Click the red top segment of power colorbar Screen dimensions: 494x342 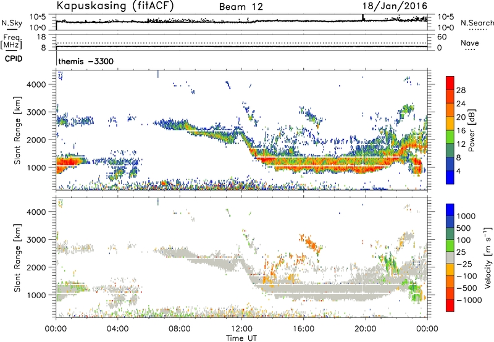coord(450,83)
